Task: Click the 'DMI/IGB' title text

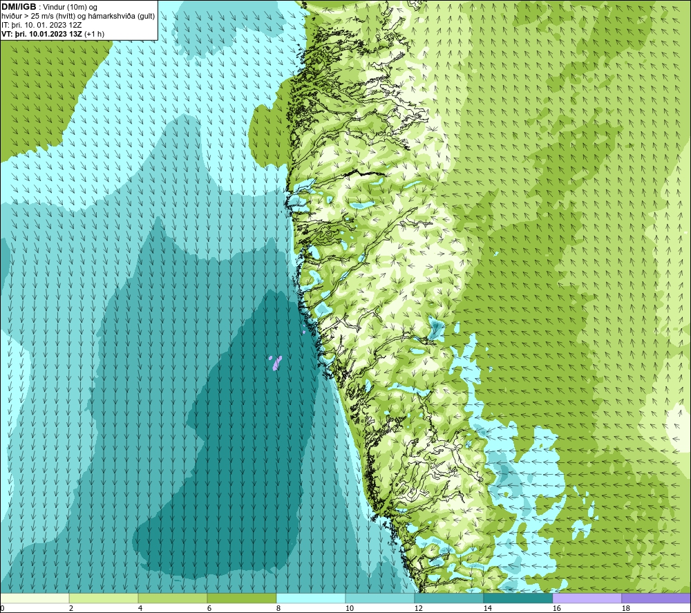Action: pyautogui.click(x=19, y=7)
